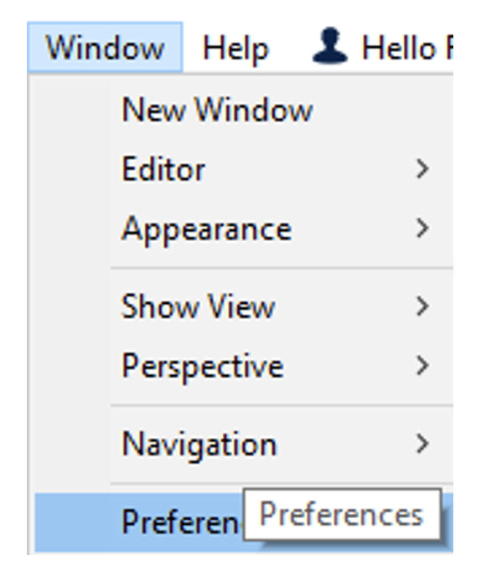
Task: Open Preferences from the Window menu
Action: click(182, 522)
